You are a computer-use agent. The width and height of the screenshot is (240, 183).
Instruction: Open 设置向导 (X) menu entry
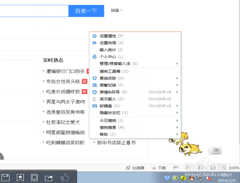click(x=135, y=43)
